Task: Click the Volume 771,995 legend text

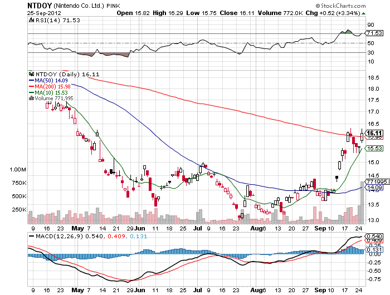Action: pos(54,99)
